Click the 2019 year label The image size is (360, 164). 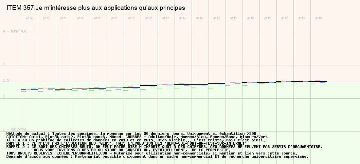[318, 18]
